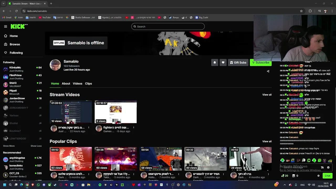Open the 01:26:53 stream video thumbnail
This screenshot has height=189, width=336.
click(x=71, y=112)
